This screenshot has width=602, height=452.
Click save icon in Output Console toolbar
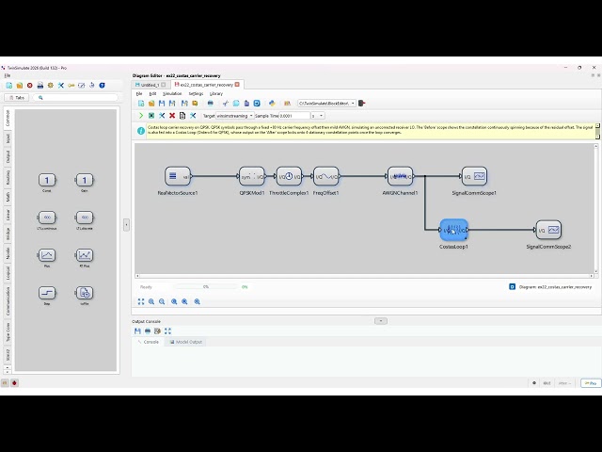pyautogui.click(x=137, y=331)
